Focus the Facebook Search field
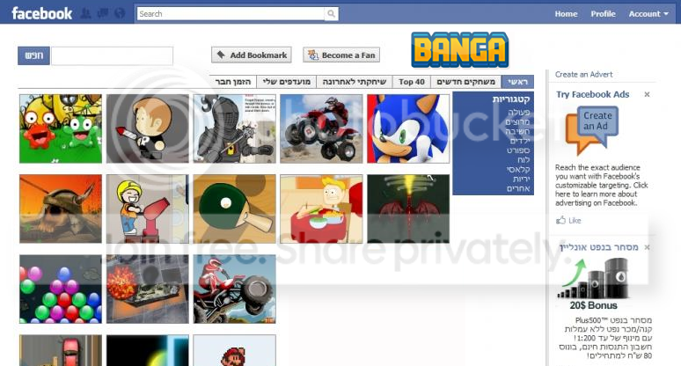 231,14
